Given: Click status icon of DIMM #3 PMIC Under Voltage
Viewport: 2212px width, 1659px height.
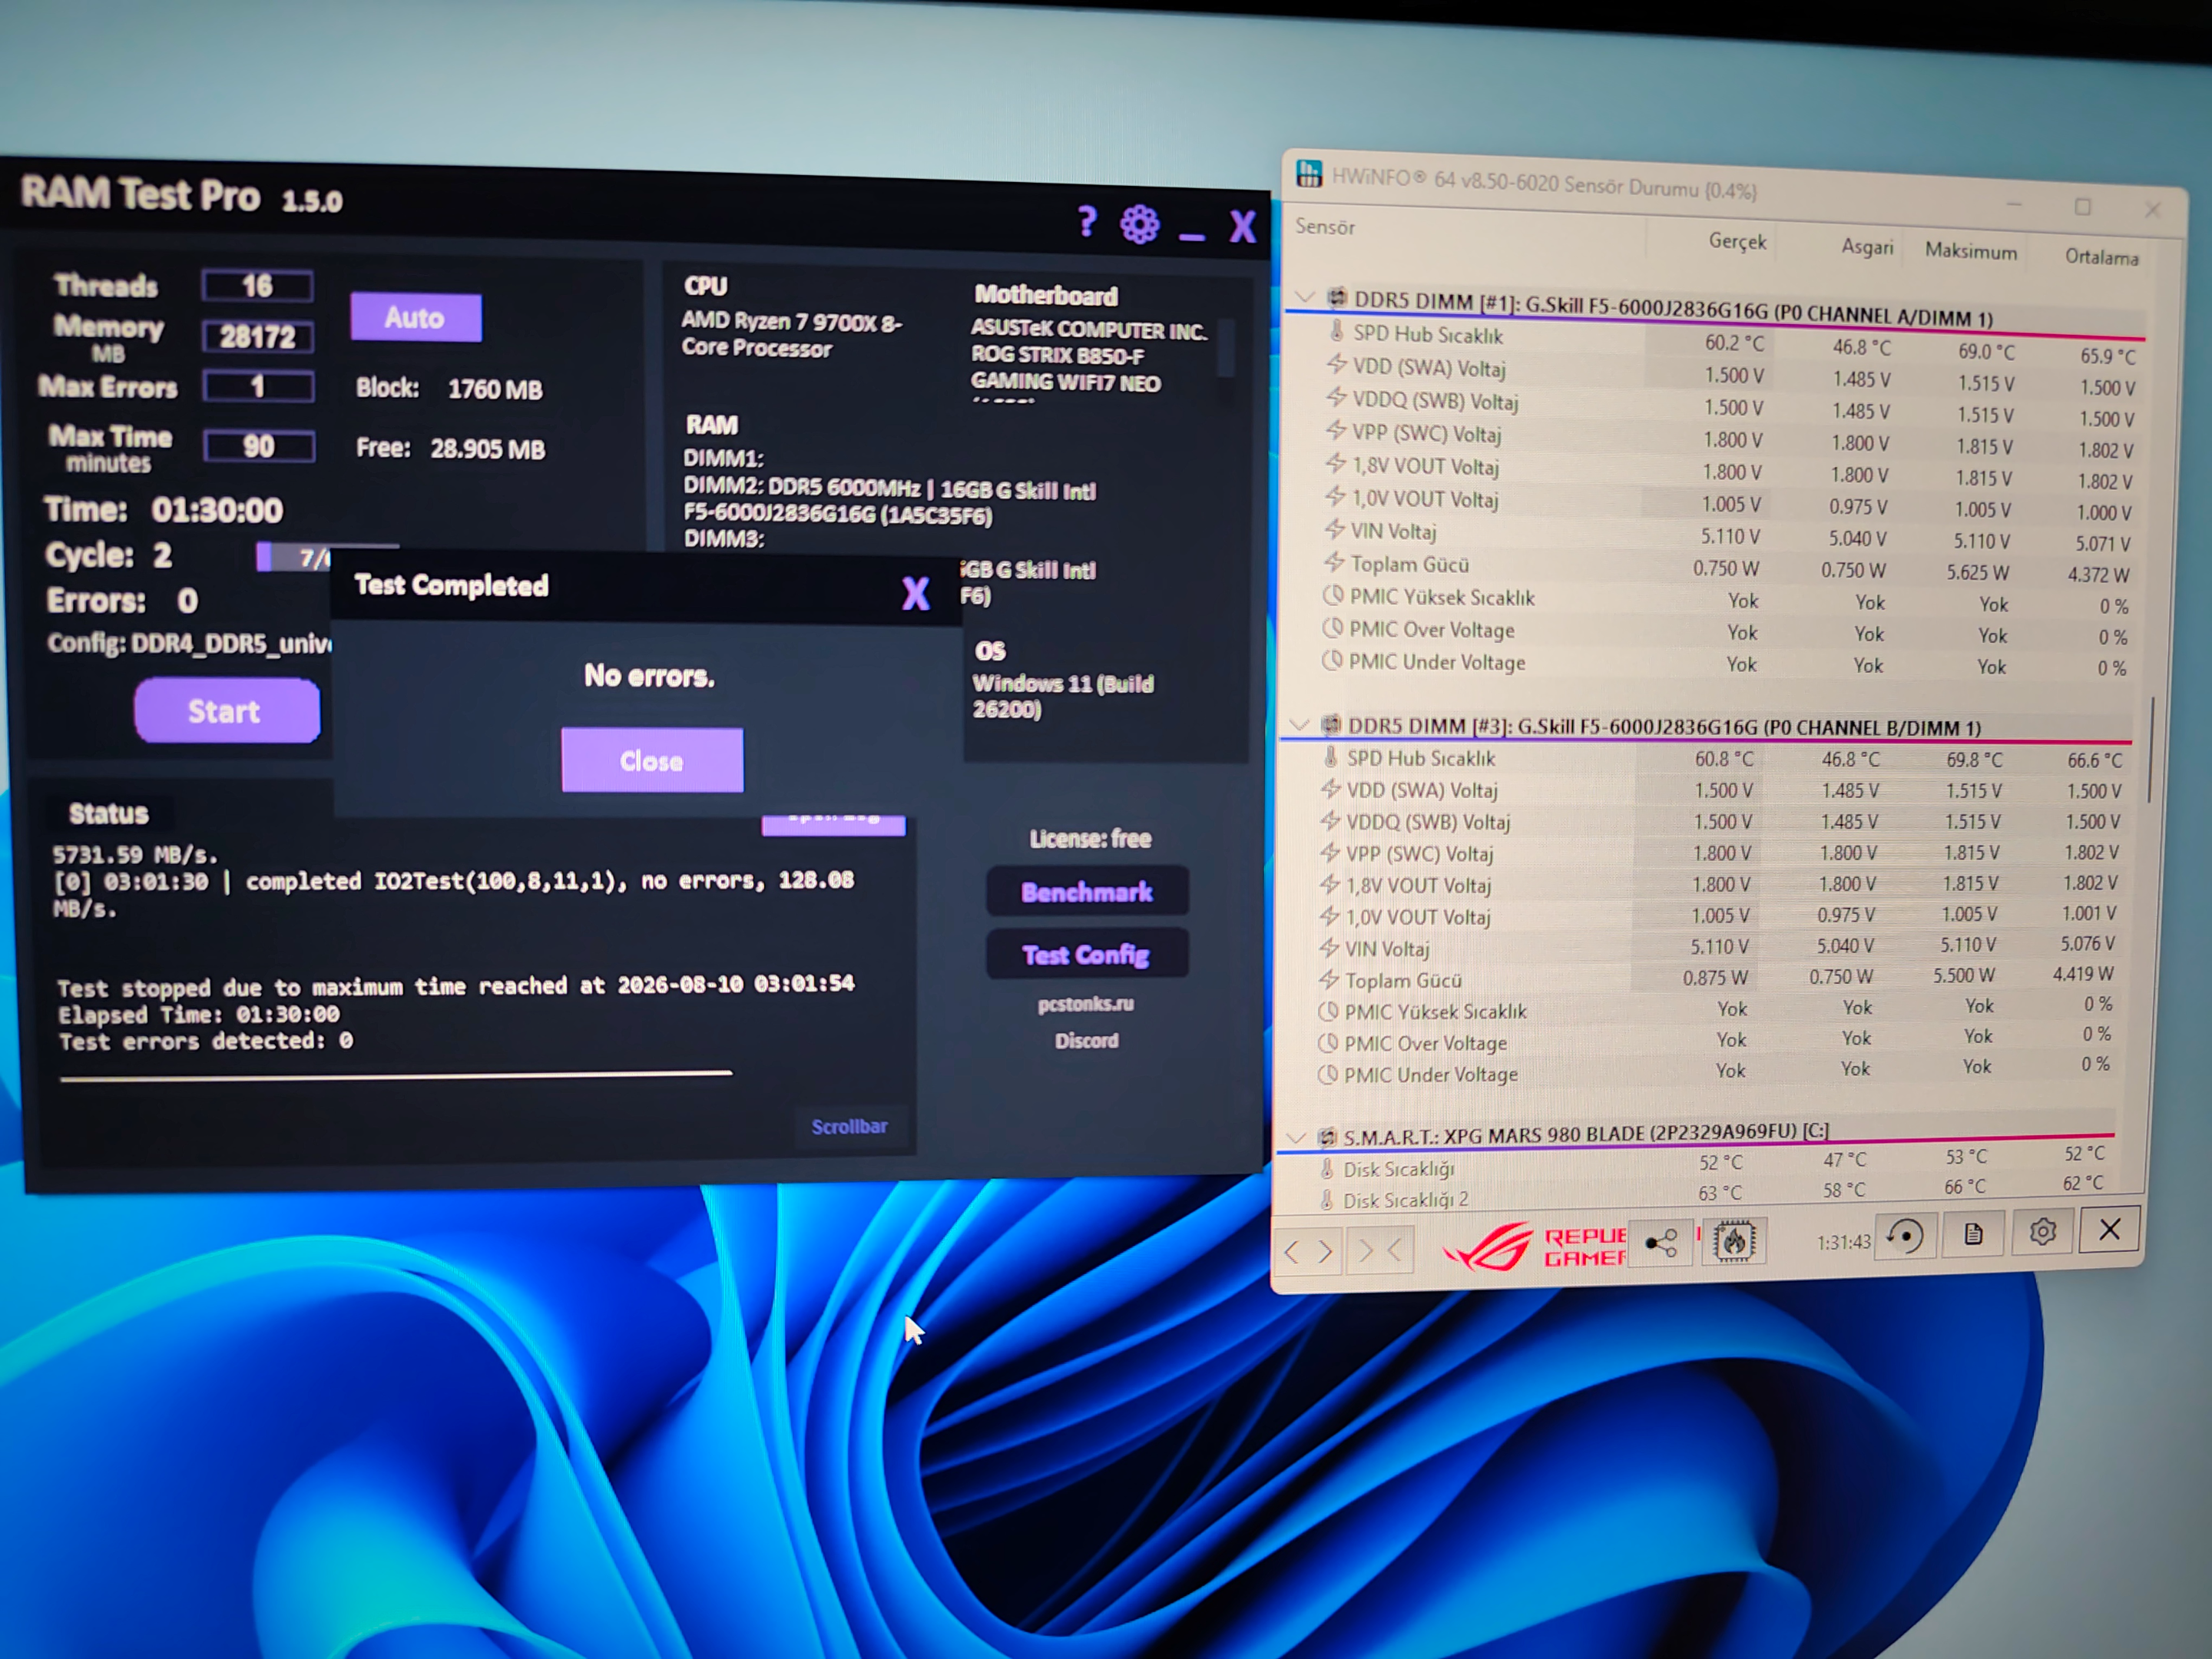Looking at the screenshot, I should coord(1327,1074).
